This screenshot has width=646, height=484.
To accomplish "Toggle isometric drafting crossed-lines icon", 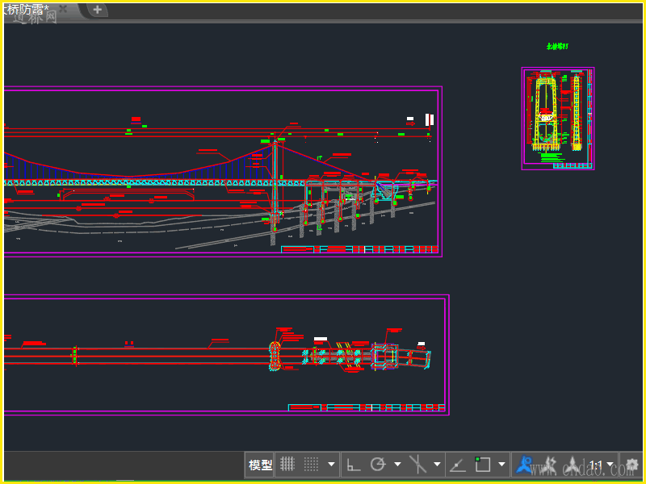I will click(x=417, y=465).
